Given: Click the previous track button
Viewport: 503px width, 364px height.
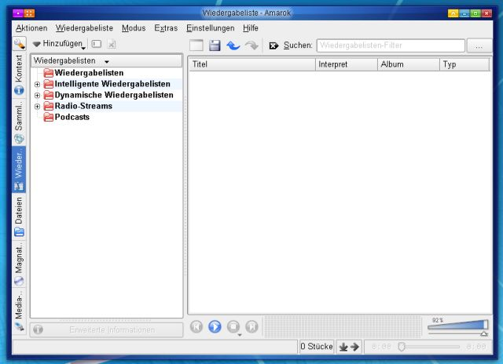Looking at the screenshot, I should (196, 327).
